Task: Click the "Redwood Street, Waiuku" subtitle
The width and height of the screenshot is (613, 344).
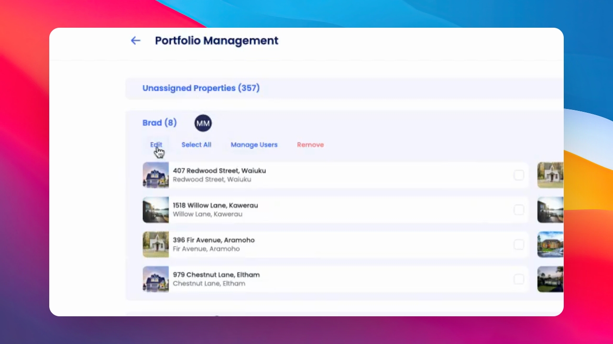Action: [212, 180]
